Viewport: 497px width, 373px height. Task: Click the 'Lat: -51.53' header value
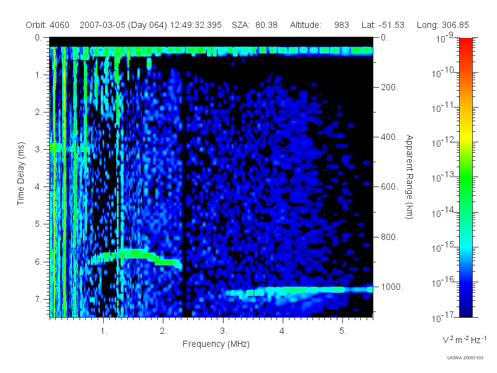pos(383,25)
